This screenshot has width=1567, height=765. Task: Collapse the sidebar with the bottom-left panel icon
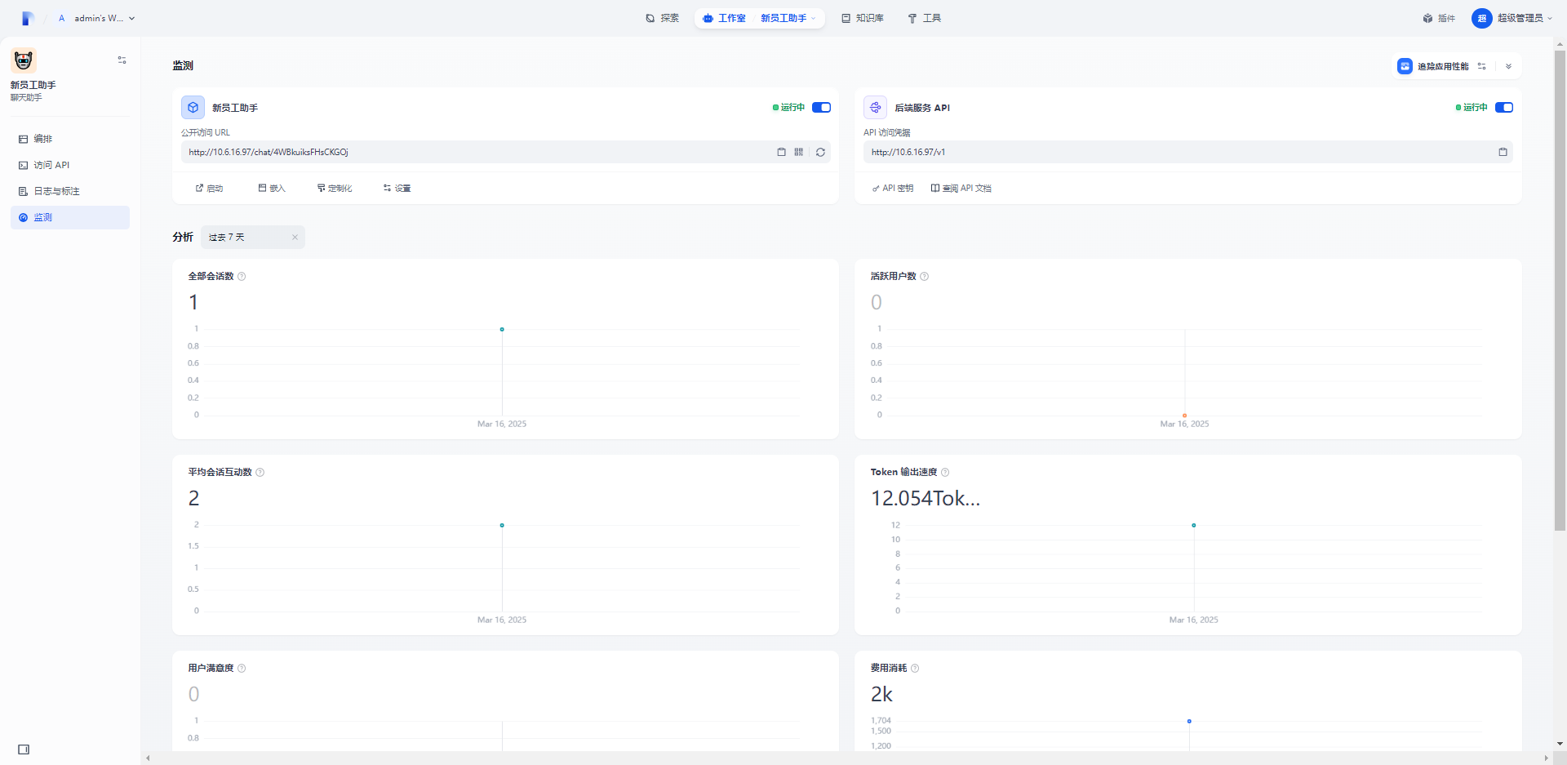24,749
